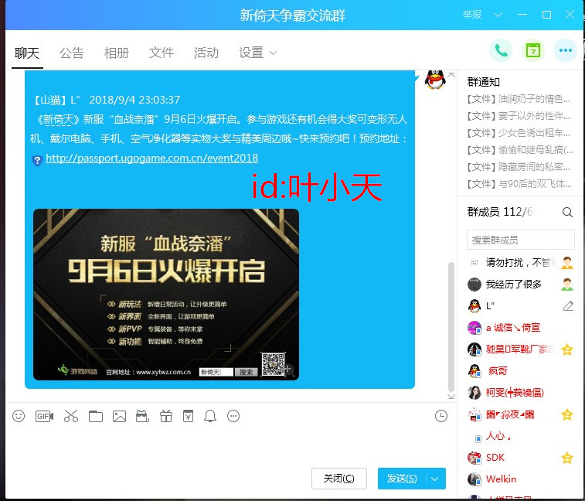
Task: Click the GIF sticker icon
Action: [x=44, y=416]
